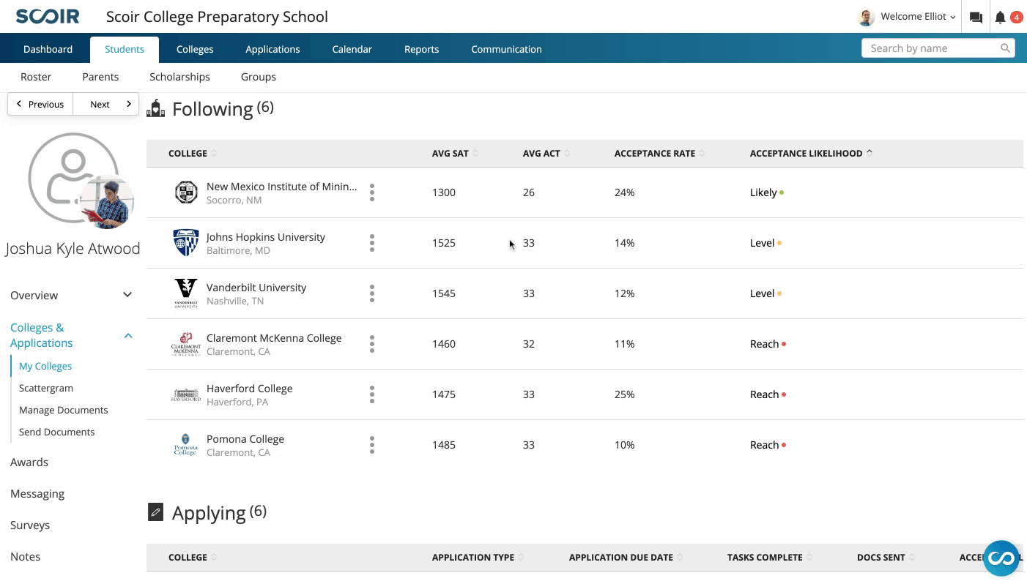
Task: Open Notes in sidebar
Action: click(26, 556)
